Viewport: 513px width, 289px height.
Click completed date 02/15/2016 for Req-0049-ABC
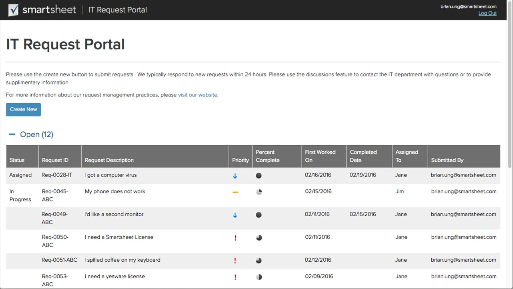tap(363, 214)
